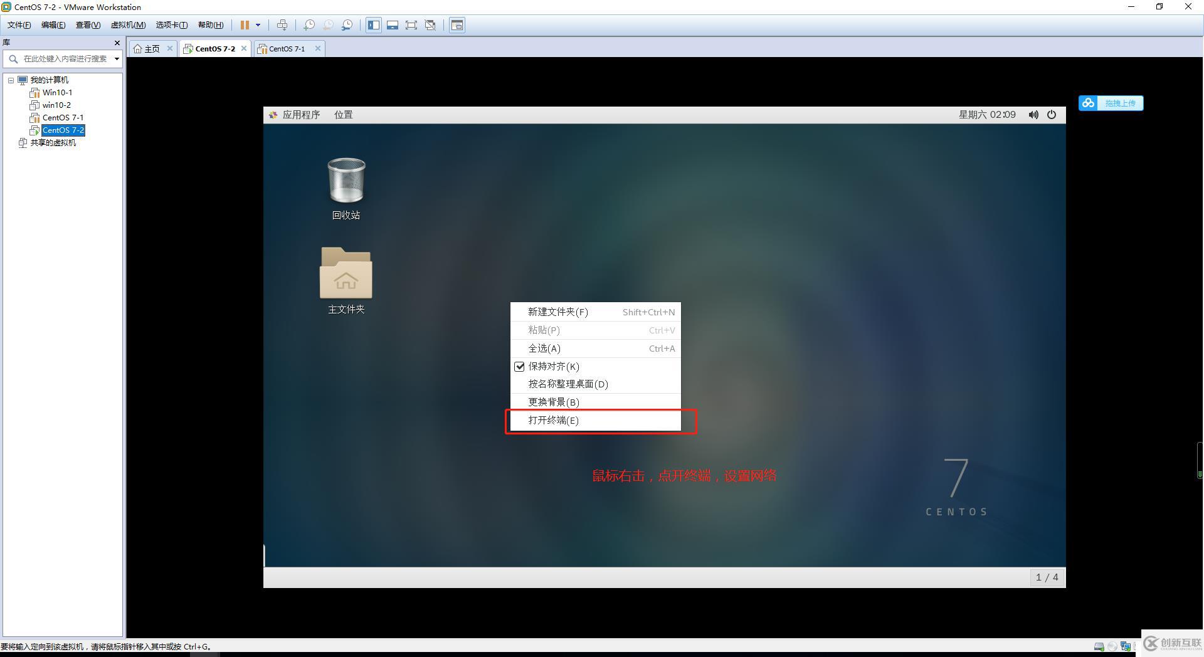Click the console view icon in toolbar
The width and height of the screenshot is (1204, 657).
[457, 25]
